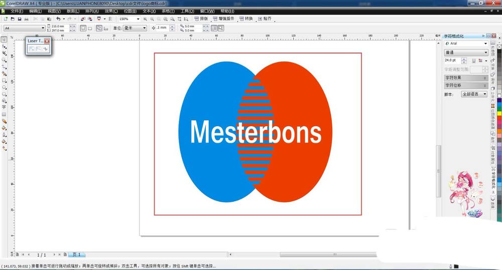Click the 增强插件 toolbar button
502x270 pixels.
(x=223, y=19)
